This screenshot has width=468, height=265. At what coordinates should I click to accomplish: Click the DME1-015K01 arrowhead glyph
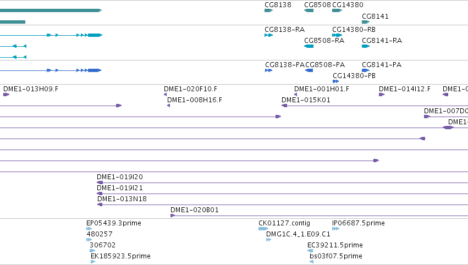pyautogui.click(x=284, y=106)
